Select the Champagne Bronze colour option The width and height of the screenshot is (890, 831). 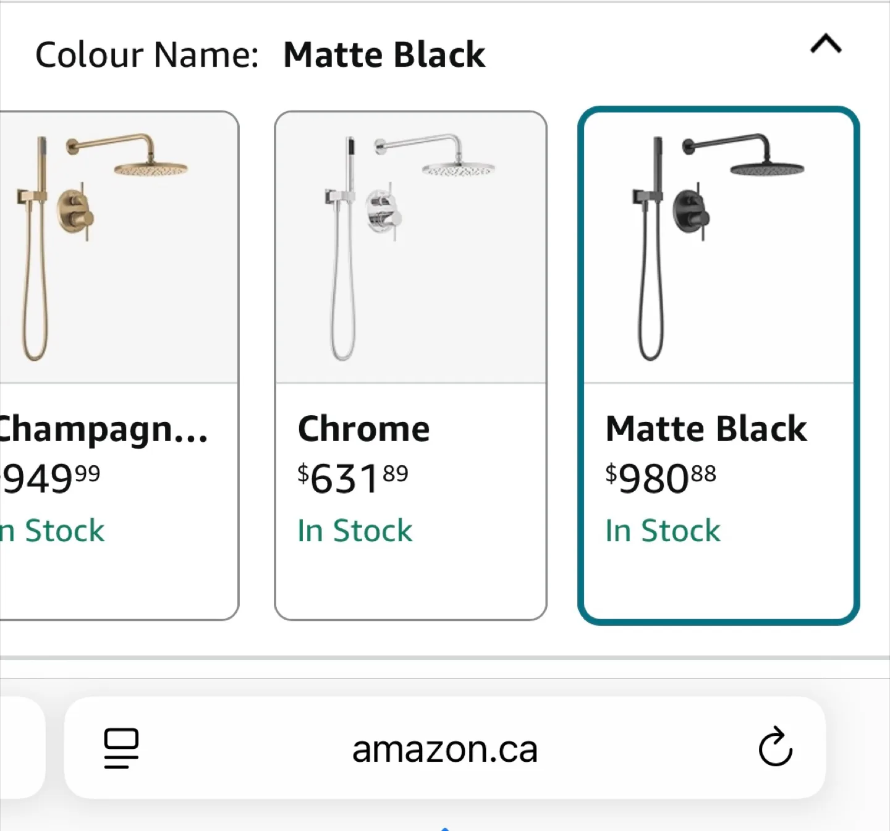111,365
